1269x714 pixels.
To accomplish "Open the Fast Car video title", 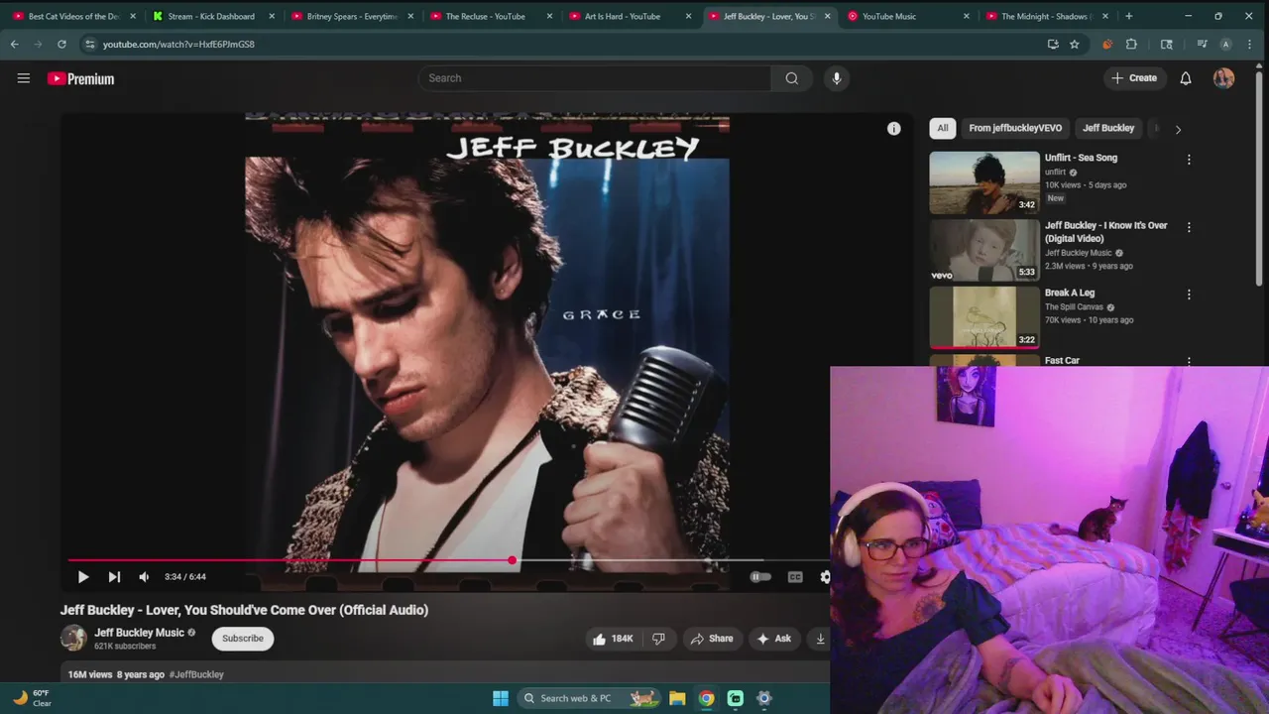I will click(x=1062, y=361).
